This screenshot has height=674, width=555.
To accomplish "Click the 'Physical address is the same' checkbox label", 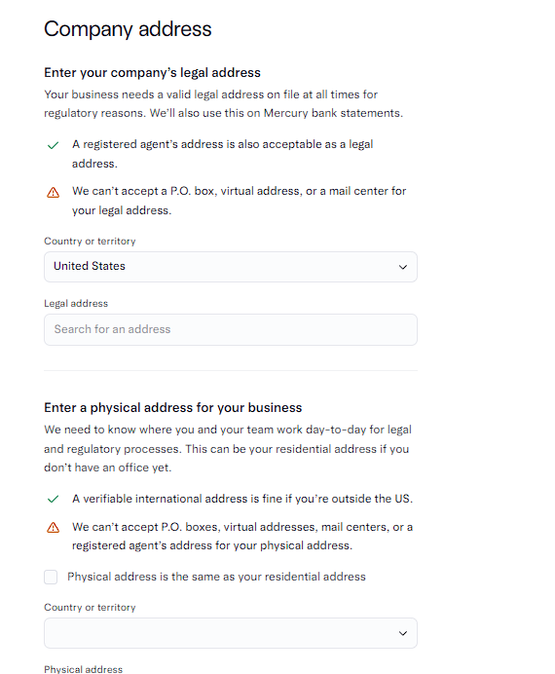I will point(216,577).
